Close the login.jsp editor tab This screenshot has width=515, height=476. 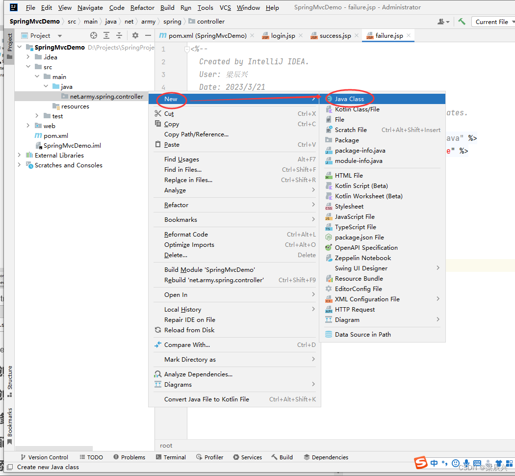tap(301, 35)
